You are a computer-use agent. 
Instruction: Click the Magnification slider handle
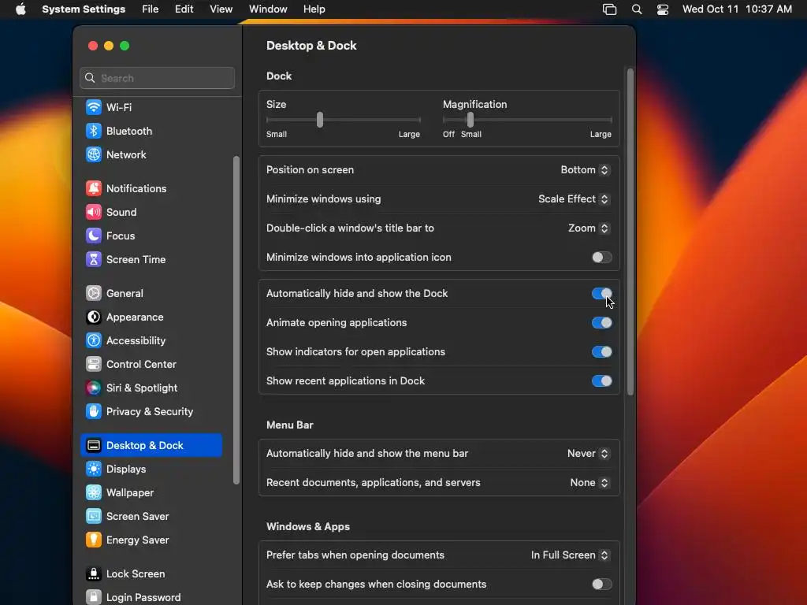coord(470,120)
